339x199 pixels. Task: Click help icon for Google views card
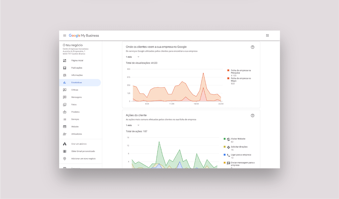pos(253,47)
